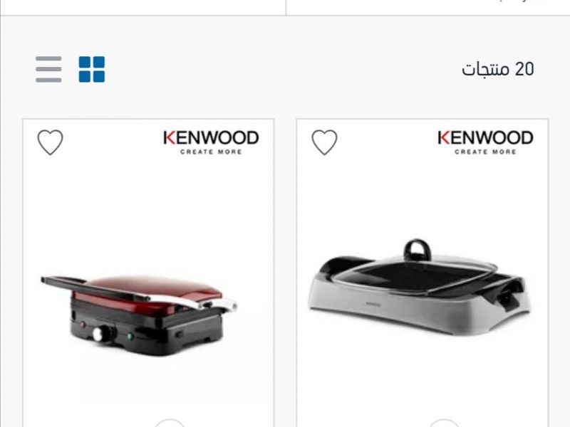Click circular button below red grill
Screen dimensions: 570x427
coord(170,423)
